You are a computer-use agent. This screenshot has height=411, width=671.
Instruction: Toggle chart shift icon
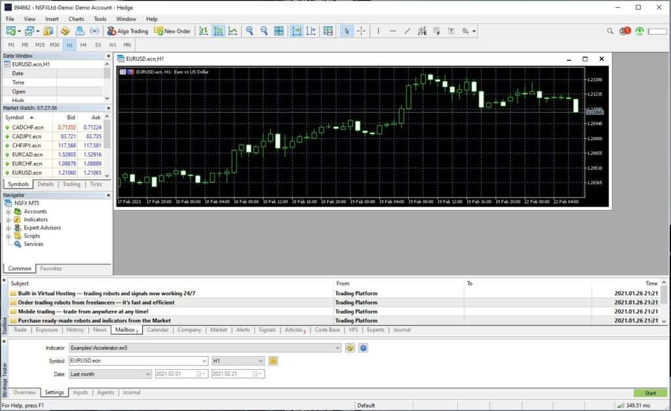click(x=311, y=31)
